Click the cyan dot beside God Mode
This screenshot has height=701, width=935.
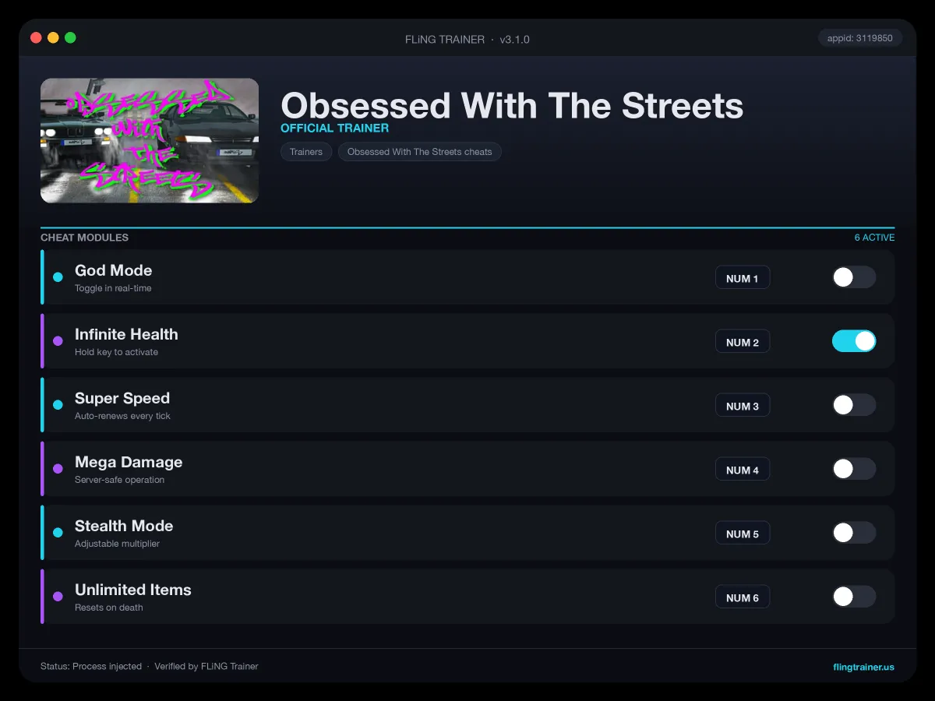coord(58,277)
